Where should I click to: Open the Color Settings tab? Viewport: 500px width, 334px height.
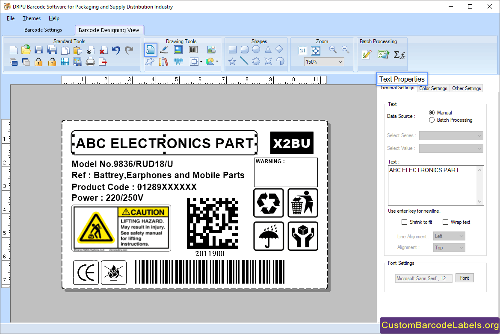[433, 88]
